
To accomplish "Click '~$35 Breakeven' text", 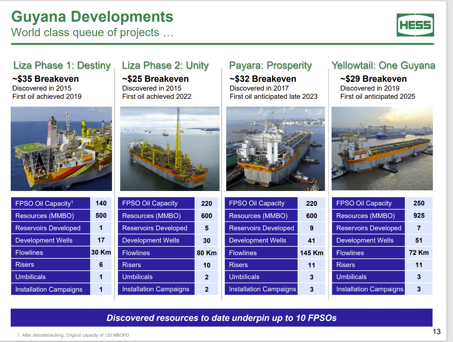I will click(x=46, y=79).
